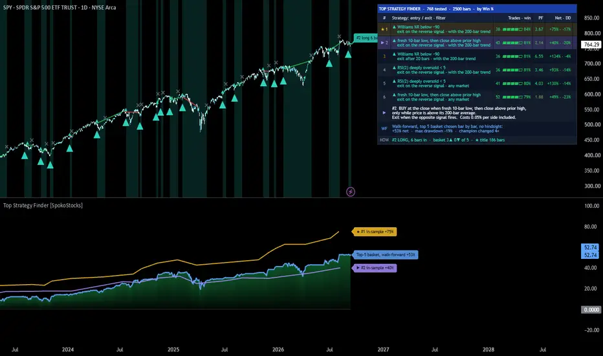Click the win-rate bar gauge for strategy #1

(512, 29)
